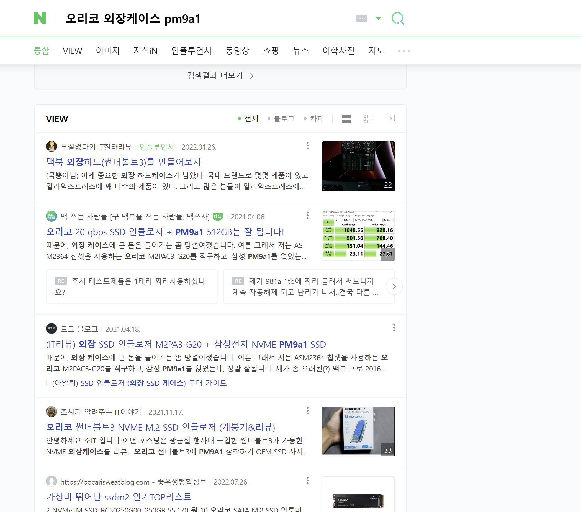The width and height of the screenshot is (581, 512).
Task: Open the Thunderbolt 3 enclosure thumbnail
Action: [x=358, y=431]
